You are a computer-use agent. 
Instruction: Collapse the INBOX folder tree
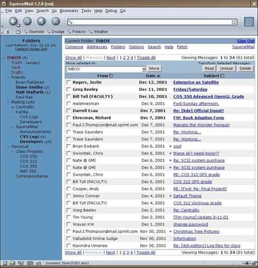pos(4,58)
